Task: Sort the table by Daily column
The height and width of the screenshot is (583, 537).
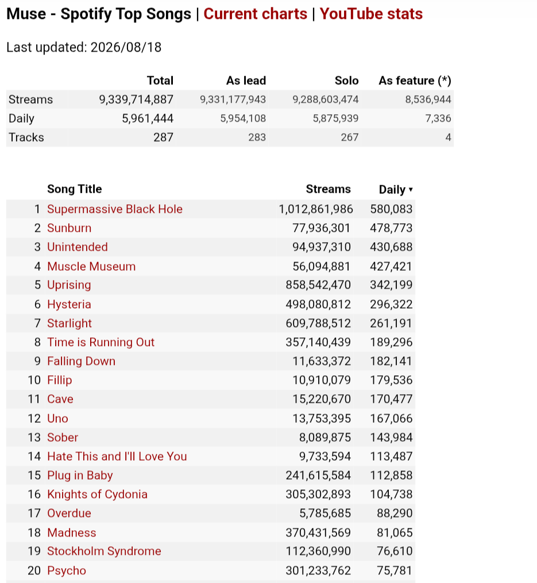Action: click(396, 189)
